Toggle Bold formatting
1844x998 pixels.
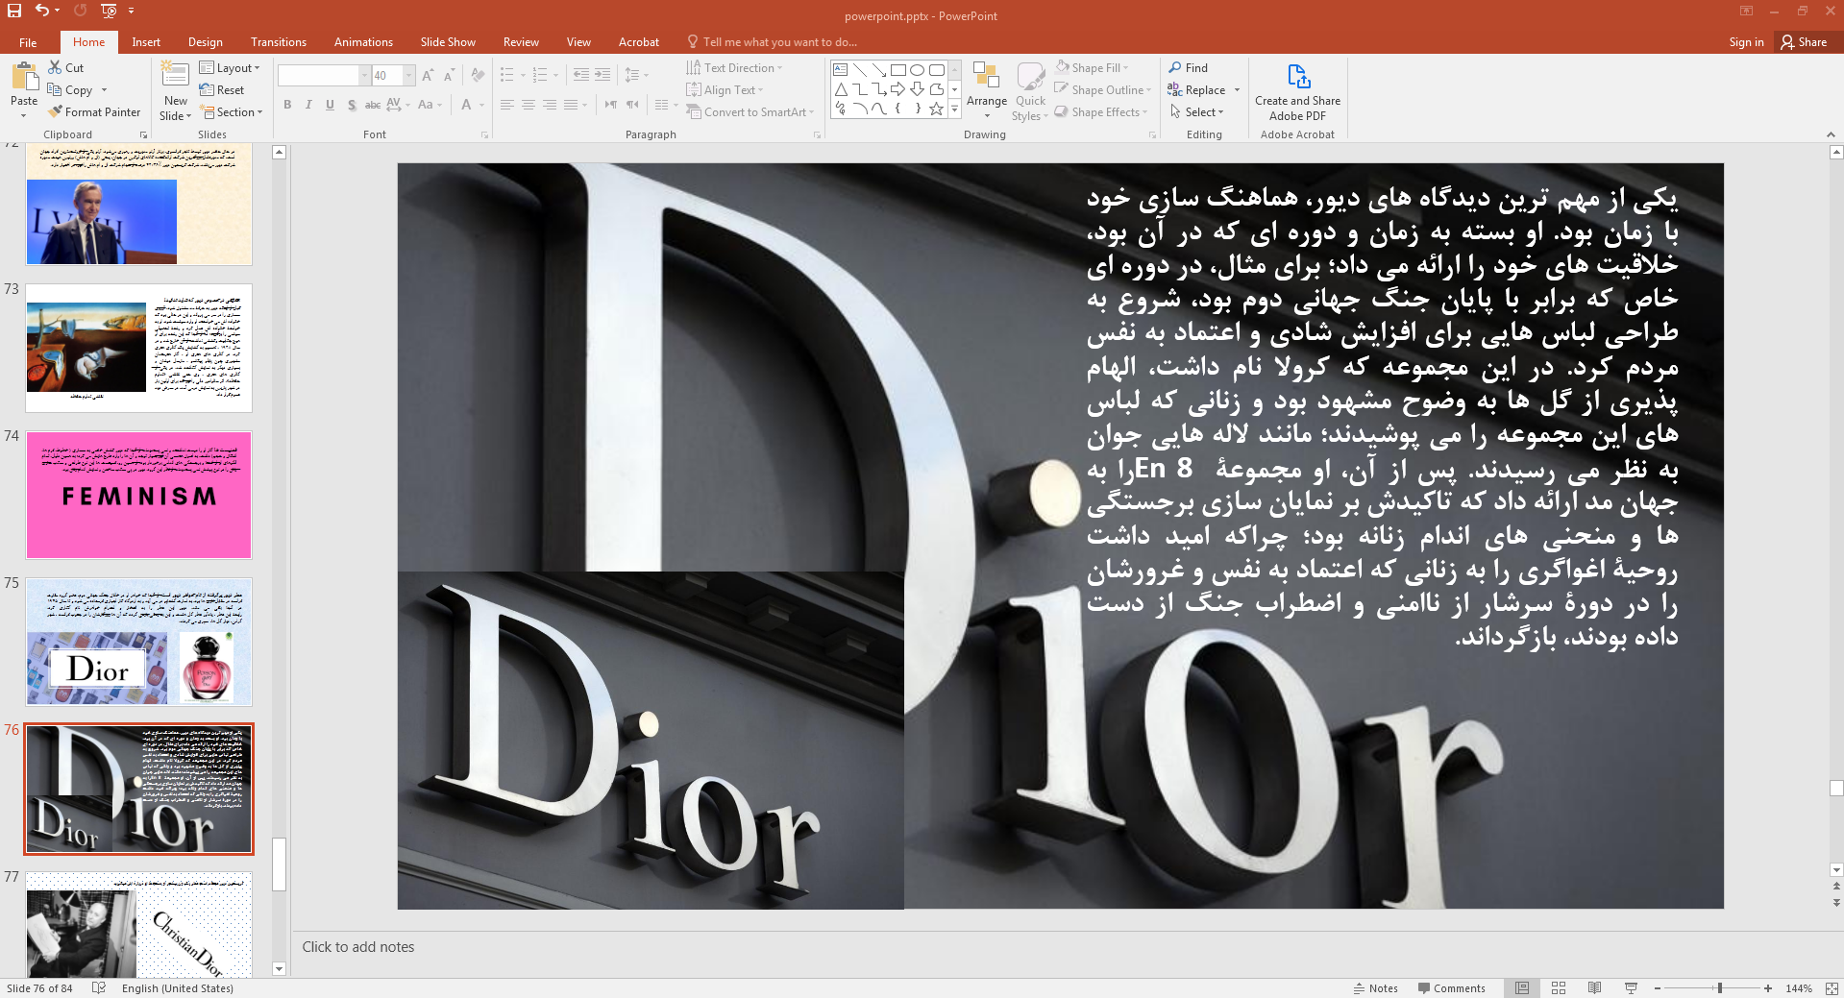(287, 105)
